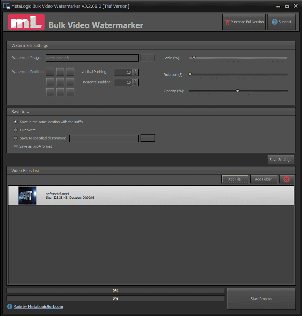The image size is (302, 316).
Task: Click the Rotation slider handle
Action: [x=190, y=74]
